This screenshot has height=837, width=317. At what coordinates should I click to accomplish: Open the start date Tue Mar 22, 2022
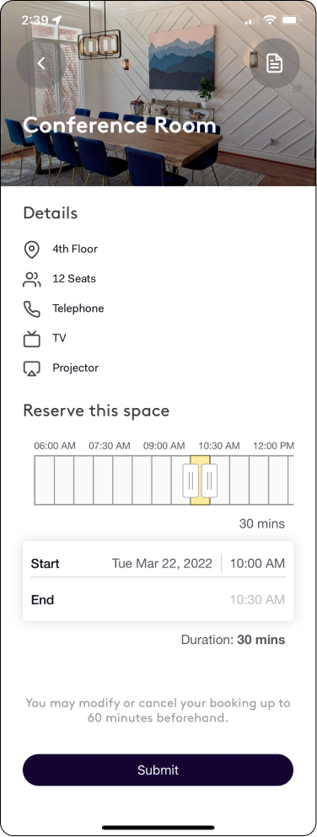pyautogui.click(x=162, y=563)
